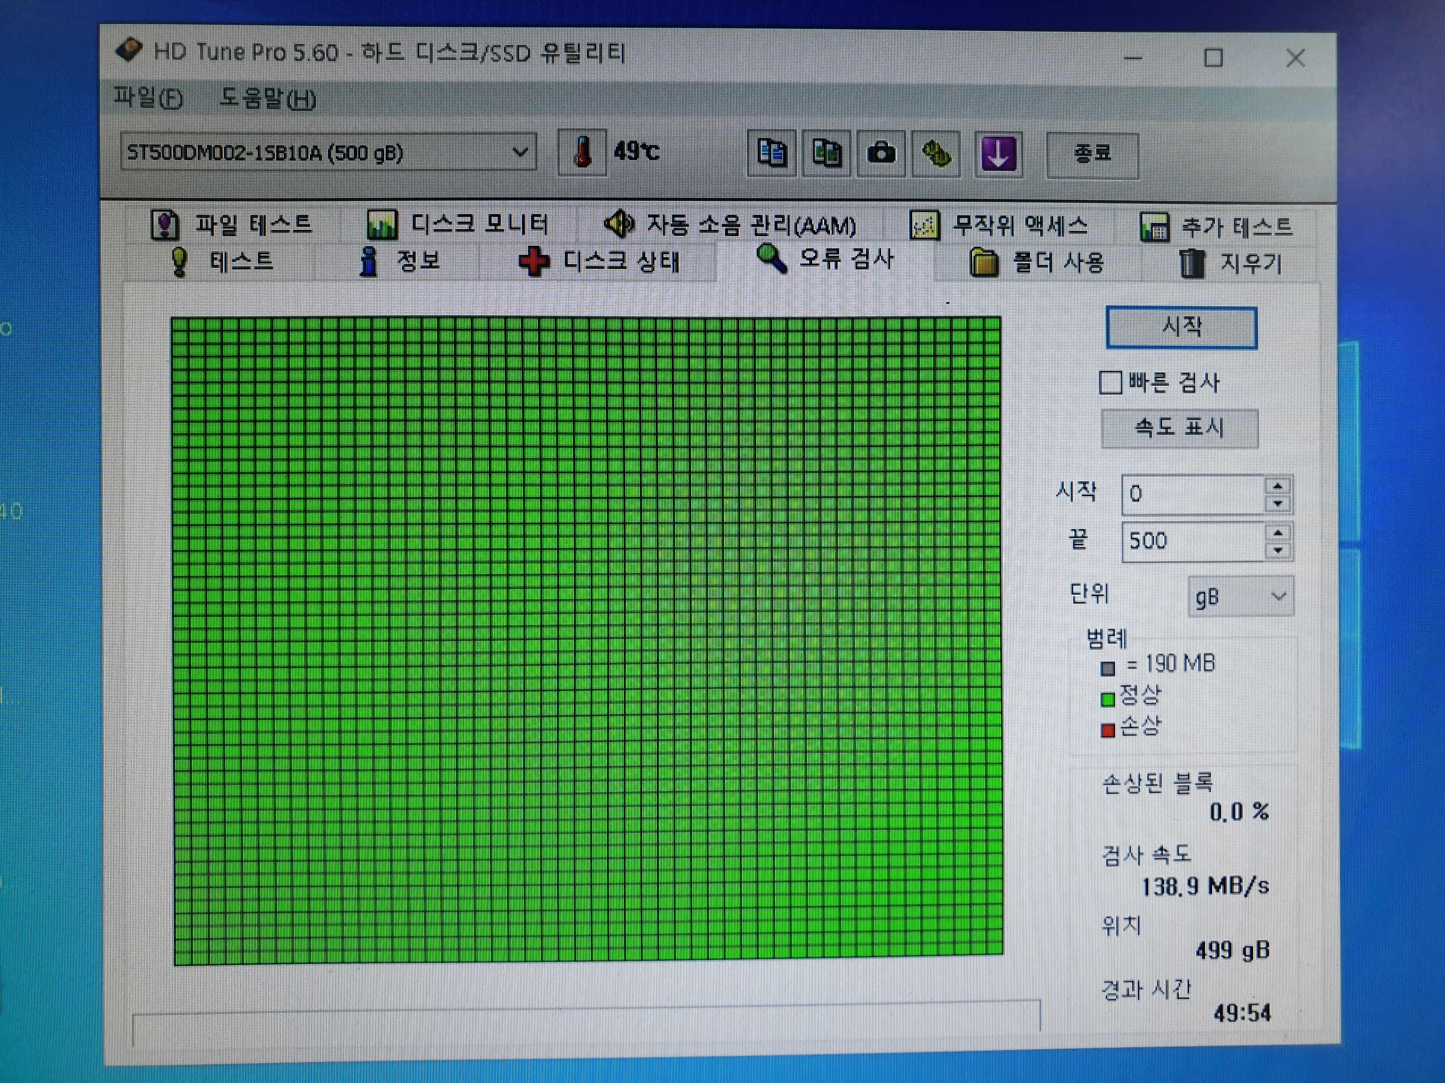The image size is (1445, 1083).
Task: Open the 단위 gB unit dropdown
Action: (1240, 596)
